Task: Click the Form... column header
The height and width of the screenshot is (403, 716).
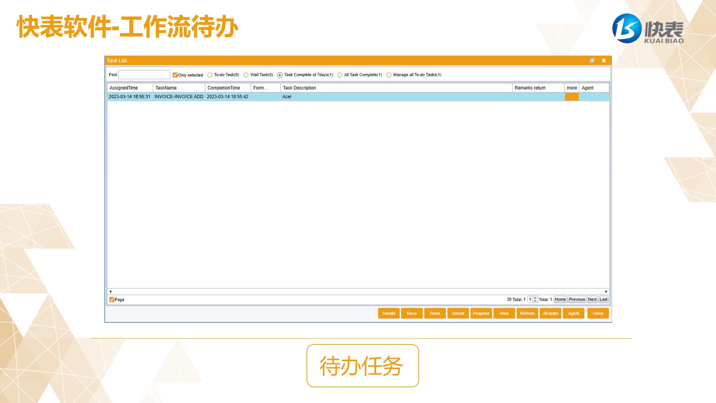Action: pos(266,88)
